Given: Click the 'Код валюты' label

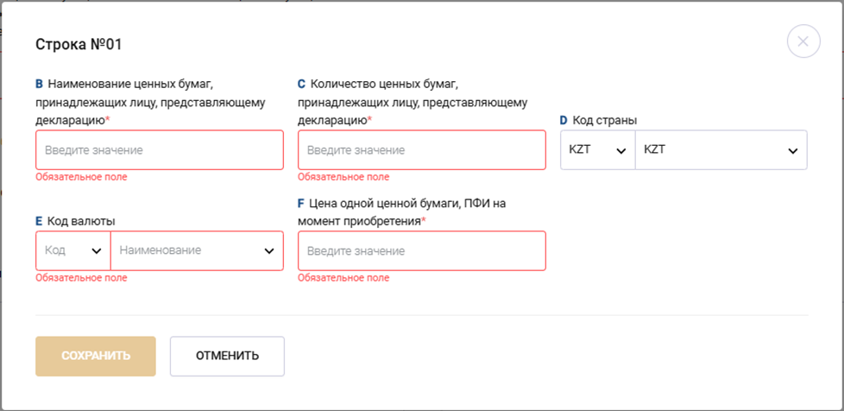Looking at the screenshot, I should tap(81, 221).
